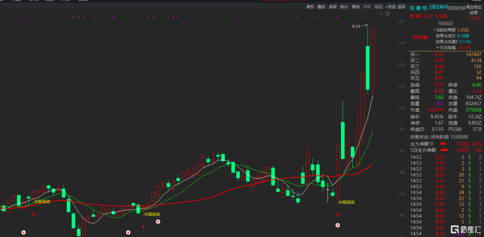The width and height of the screenshot is (484, 237).
Task: Open the 卫星互联网 concept link
Action: [438, 7]
